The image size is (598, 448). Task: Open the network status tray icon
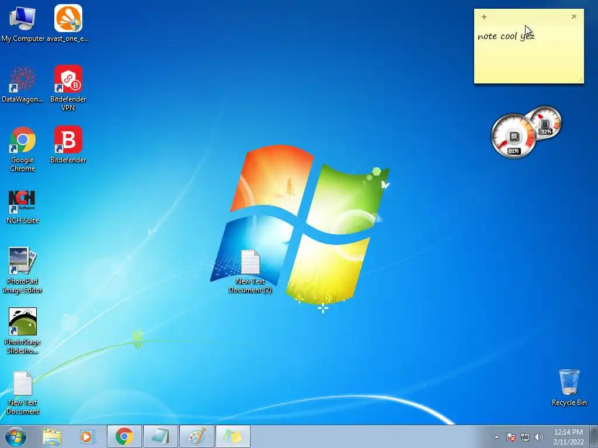(525, 437)
